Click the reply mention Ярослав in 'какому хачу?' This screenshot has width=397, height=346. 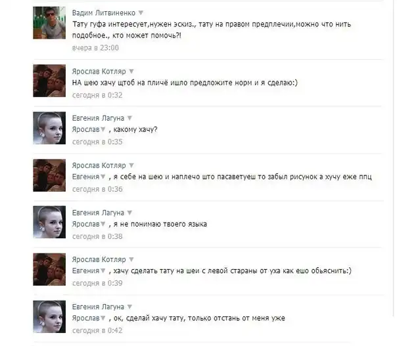tap(86, 129)
